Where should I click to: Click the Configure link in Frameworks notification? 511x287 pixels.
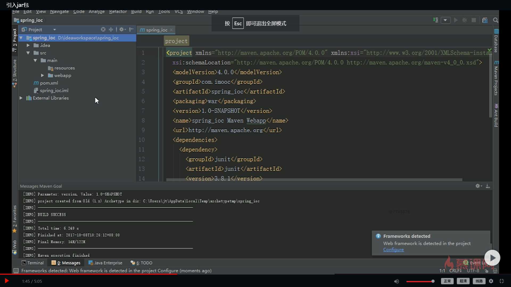click(x=393, y=250)
